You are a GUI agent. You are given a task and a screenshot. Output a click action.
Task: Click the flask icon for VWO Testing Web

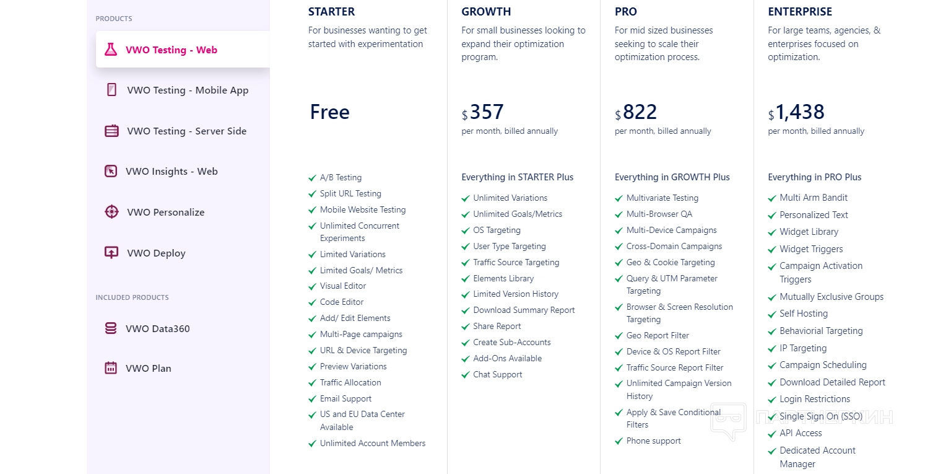(111, 50)
